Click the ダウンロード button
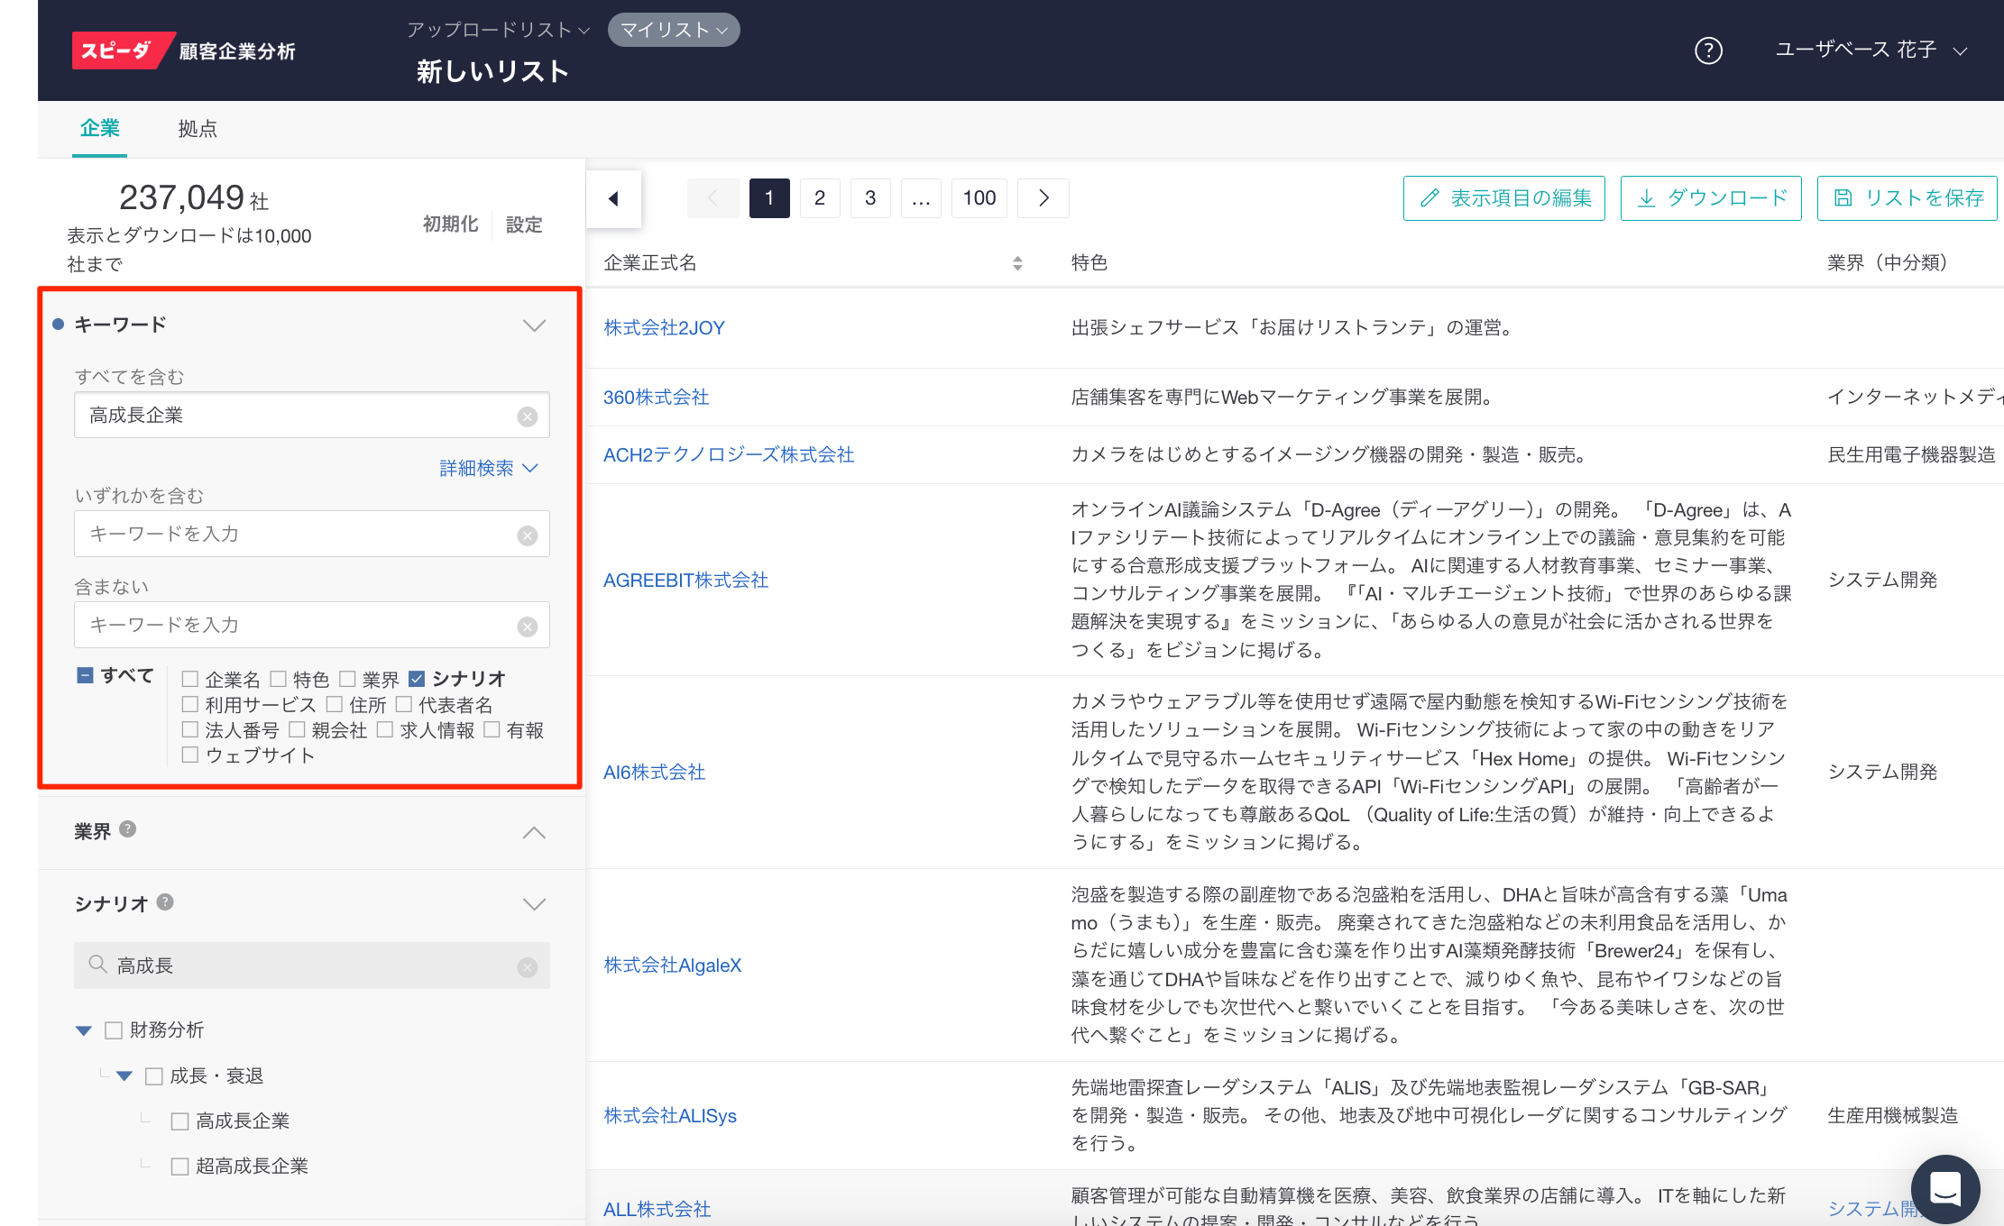The height and width of the screenshot is (1226, 2004). [1711, 198]
